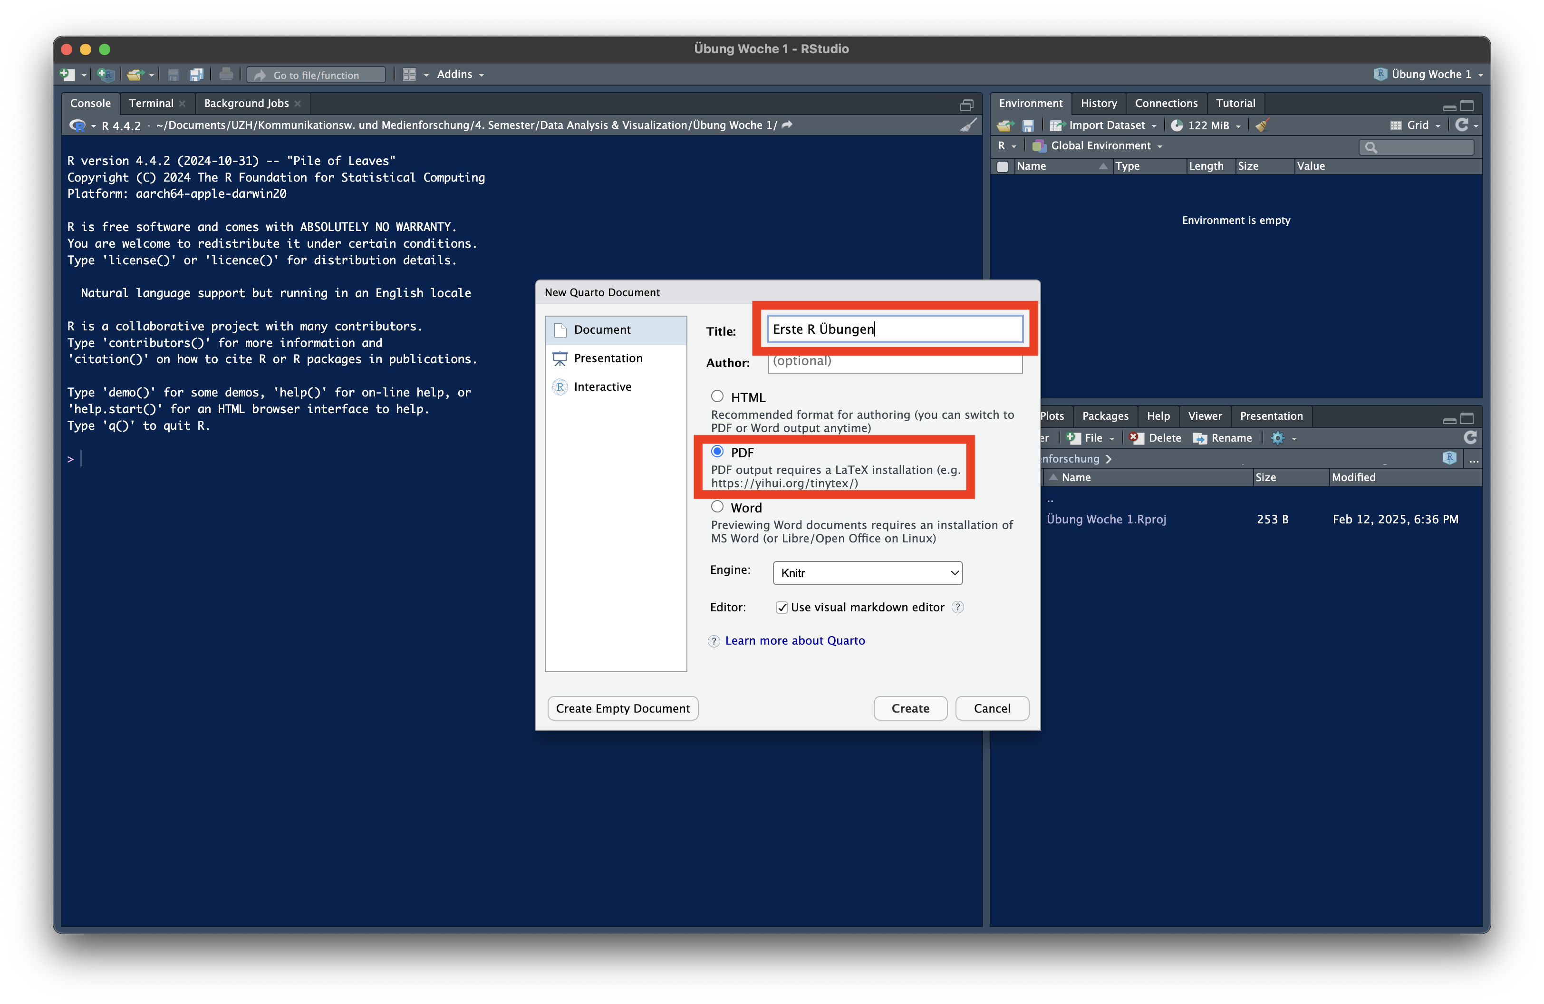Viewport: 1544px width, 1004px height.
Task: Click the Environment search field
Action: 1416,147
